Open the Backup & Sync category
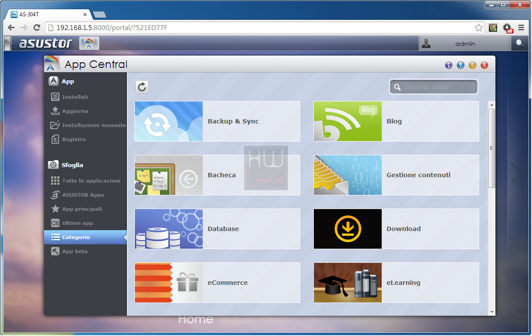This screenshot has height=336, width=532. (217, 121)
